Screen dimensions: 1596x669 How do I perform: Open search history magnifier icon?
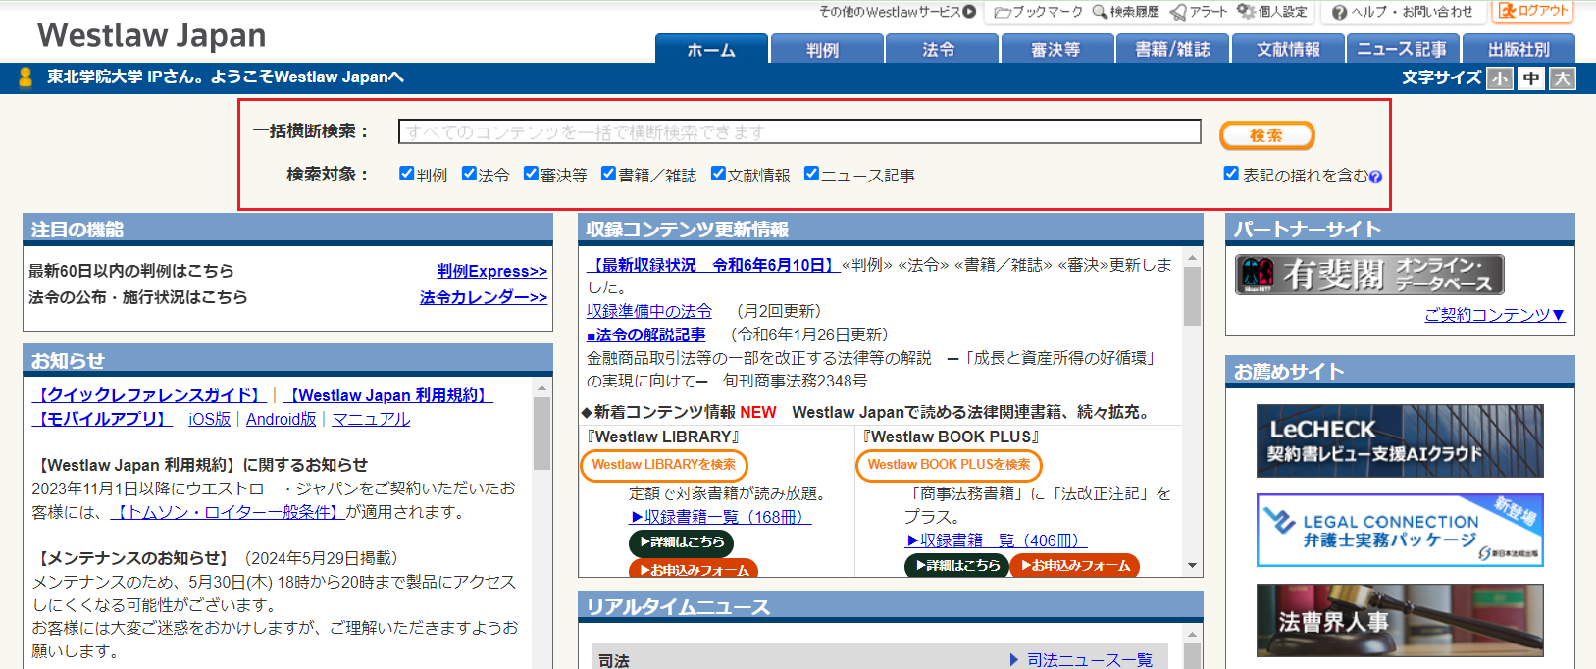tap(1100, 12)
